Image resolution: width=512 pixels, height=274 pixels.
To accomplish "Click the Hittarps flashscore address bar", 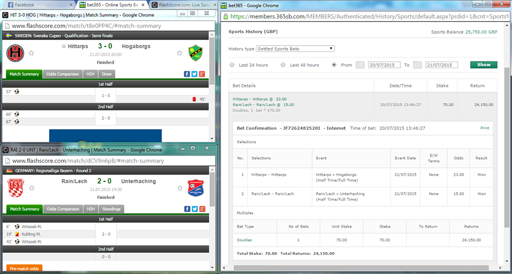I will coord(109,26).
